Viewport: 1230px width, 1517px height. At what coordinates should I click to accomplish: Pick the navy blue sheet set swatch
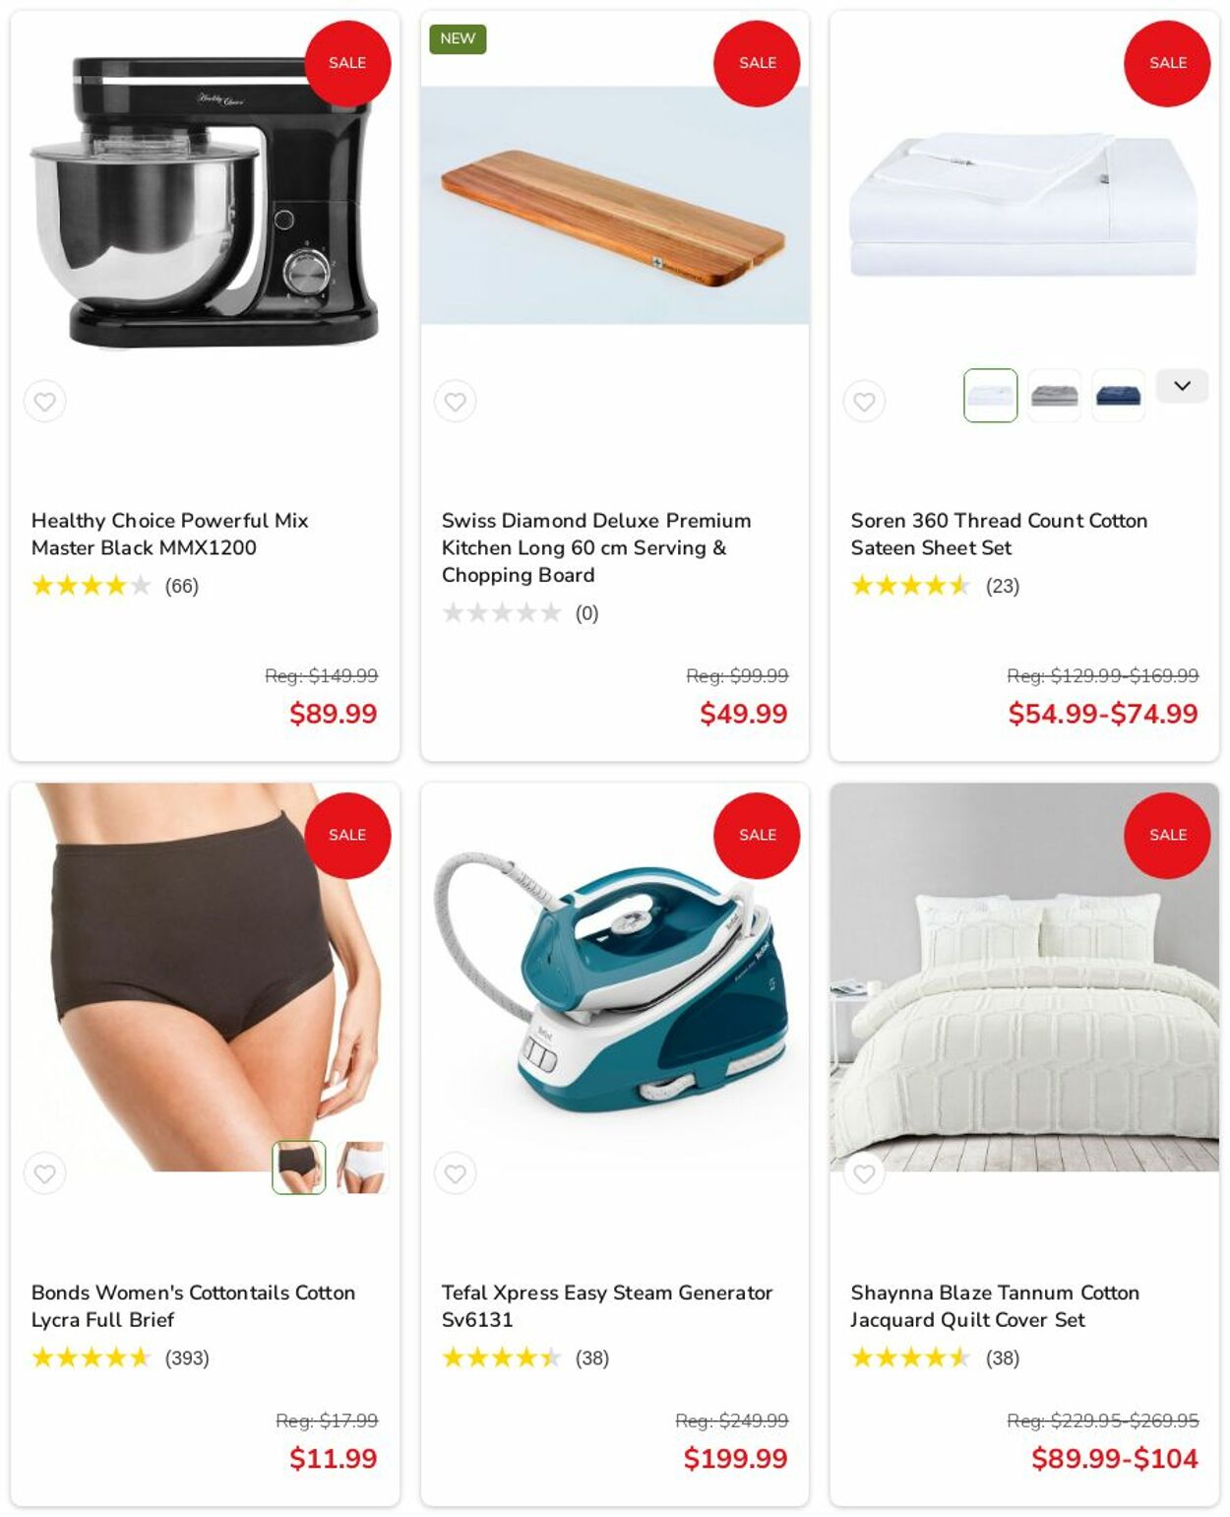coord(1118,396)
